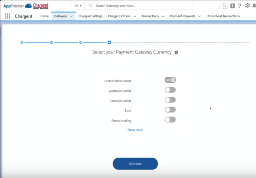Go to the Chargent Settings tab
This screenshot has width=256, height=178.
pos(90,16)
